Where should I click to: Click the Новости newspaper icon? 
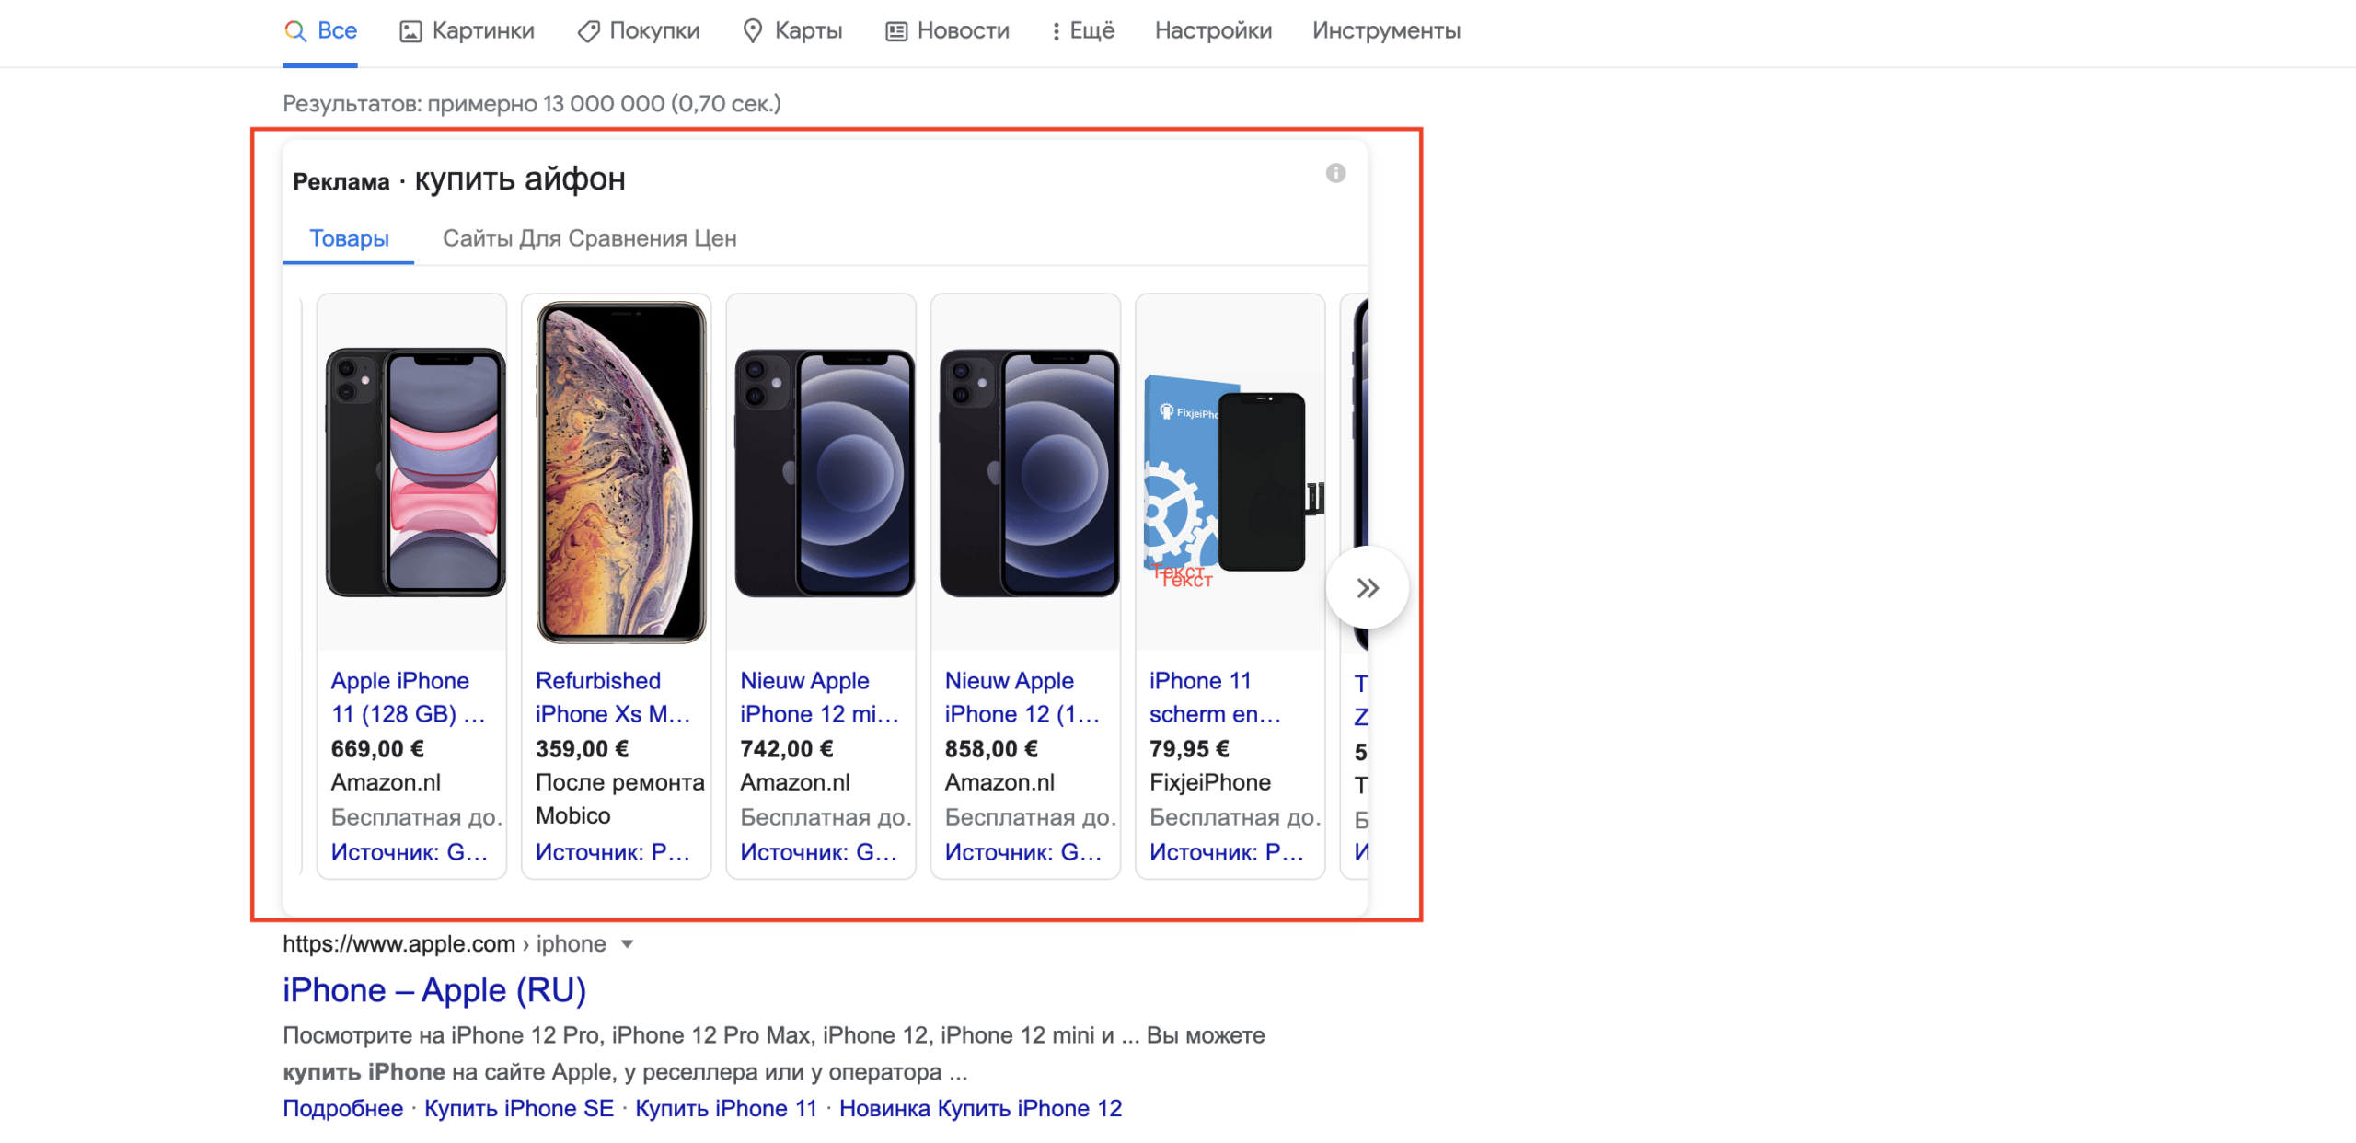[x=896, y=31]
